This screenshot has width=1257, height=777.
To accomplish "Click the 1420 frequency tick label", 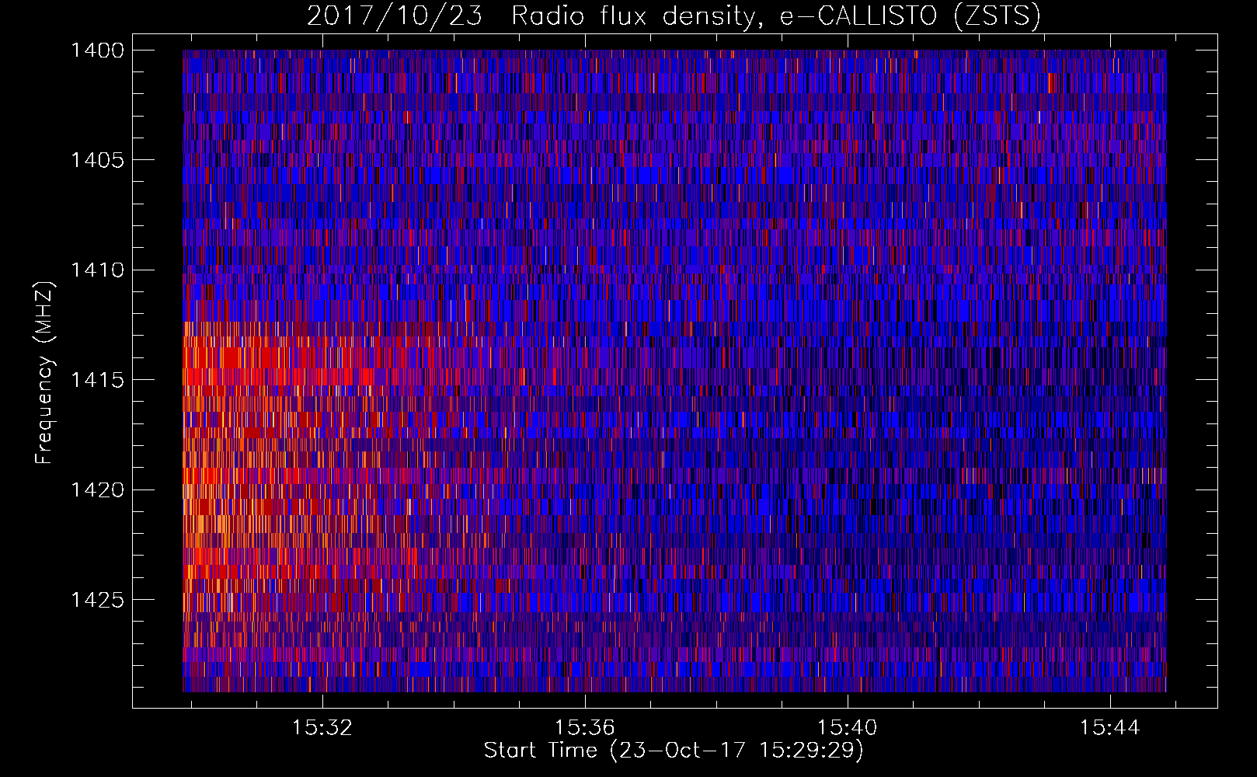I will 97,490.
